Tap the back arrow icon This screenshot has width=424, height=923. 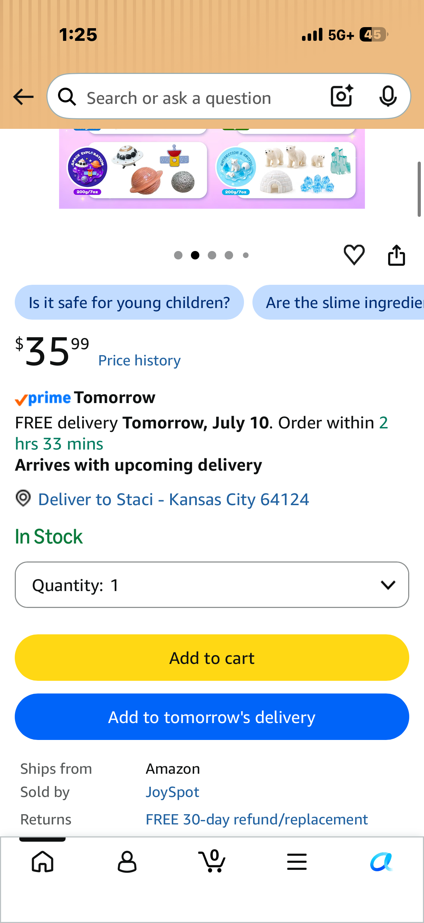tap(23, 97)
